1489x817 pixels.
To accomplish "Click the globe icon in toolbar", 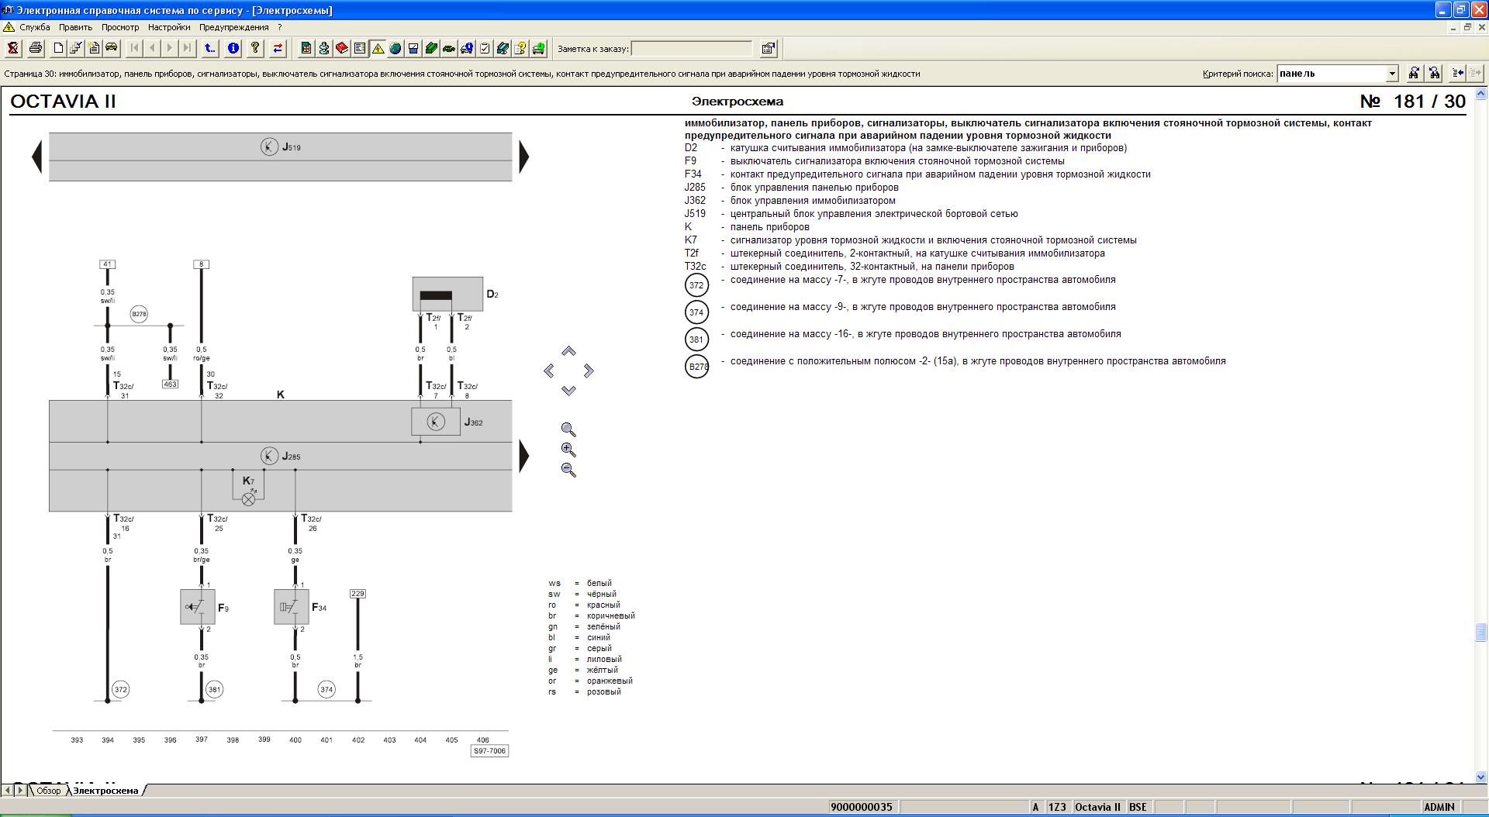I will 396,48.
